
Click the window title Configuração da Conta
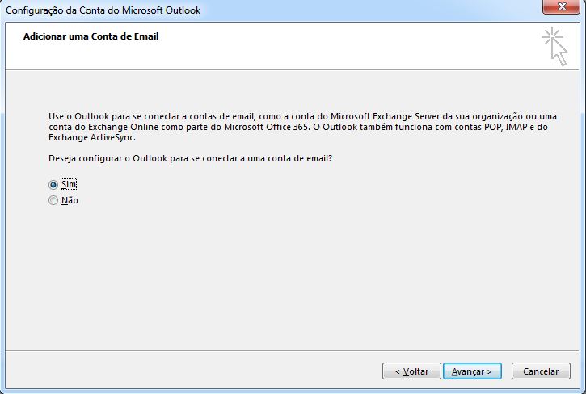coord(103,10)
